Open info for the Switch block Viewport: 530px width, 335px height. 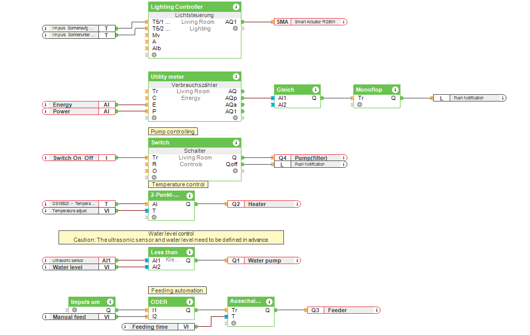pyautogui.click(x=237, y=142)
